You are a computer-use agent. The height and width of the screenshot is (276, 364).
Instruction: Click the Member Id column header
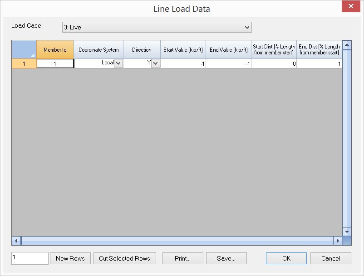tap(55, 50)
